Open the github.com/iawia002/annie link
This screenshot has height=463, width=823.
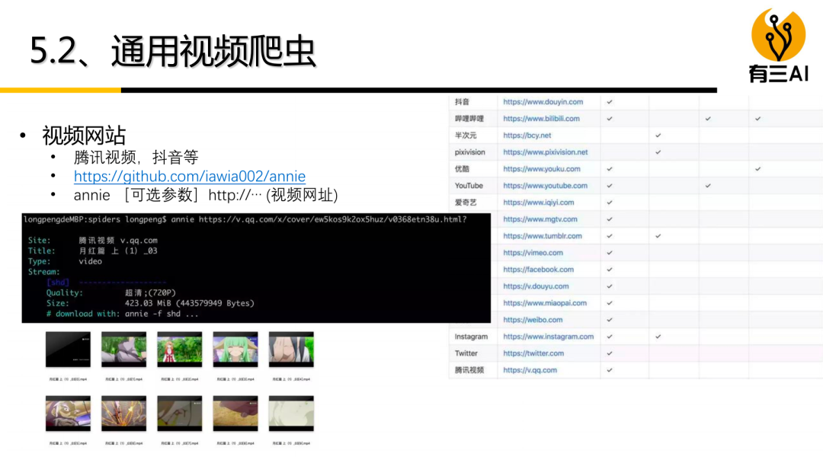point(190,176)
